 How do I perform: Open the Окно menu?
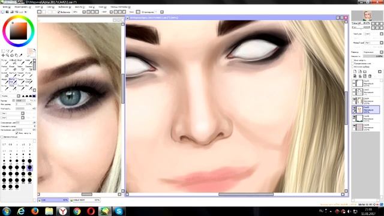pos(103,7)
